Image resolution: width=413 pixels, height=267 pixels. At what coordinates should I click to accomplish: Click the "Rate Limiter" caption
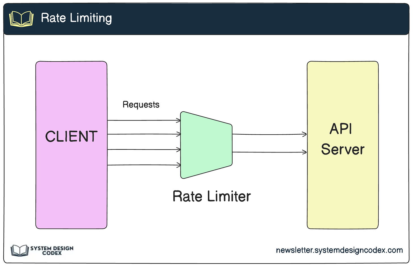pos(212,196)
